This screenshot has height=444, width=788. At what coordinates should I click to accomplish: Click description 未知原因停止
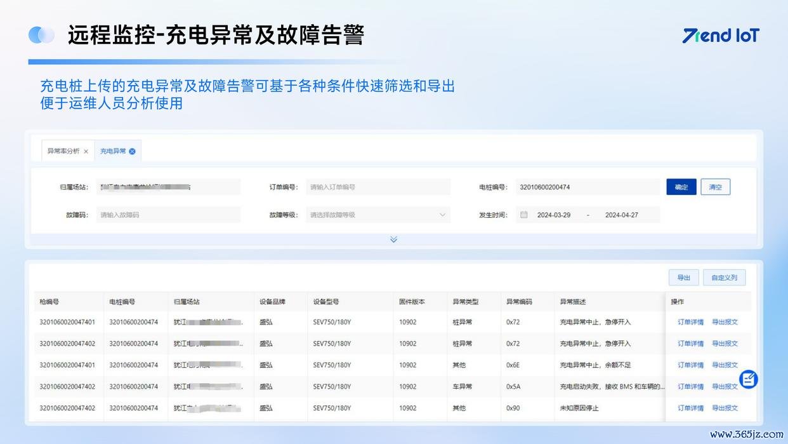point(579,408)
